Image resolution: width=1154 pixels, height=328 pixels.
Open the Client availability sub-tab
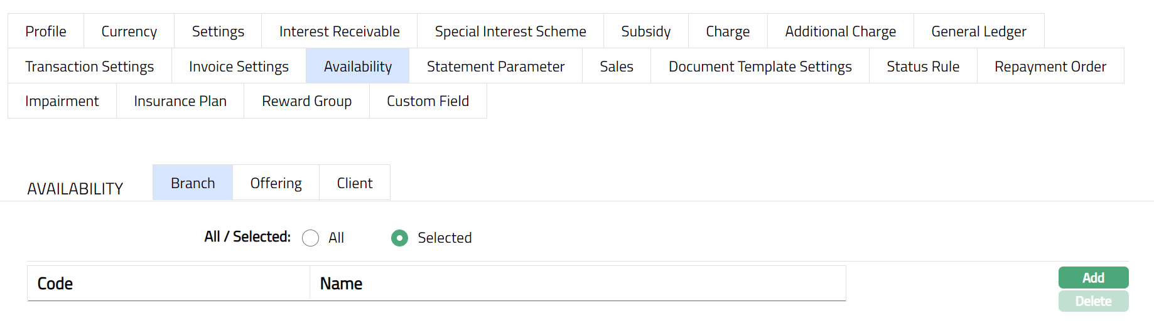[x=354, y=183]
